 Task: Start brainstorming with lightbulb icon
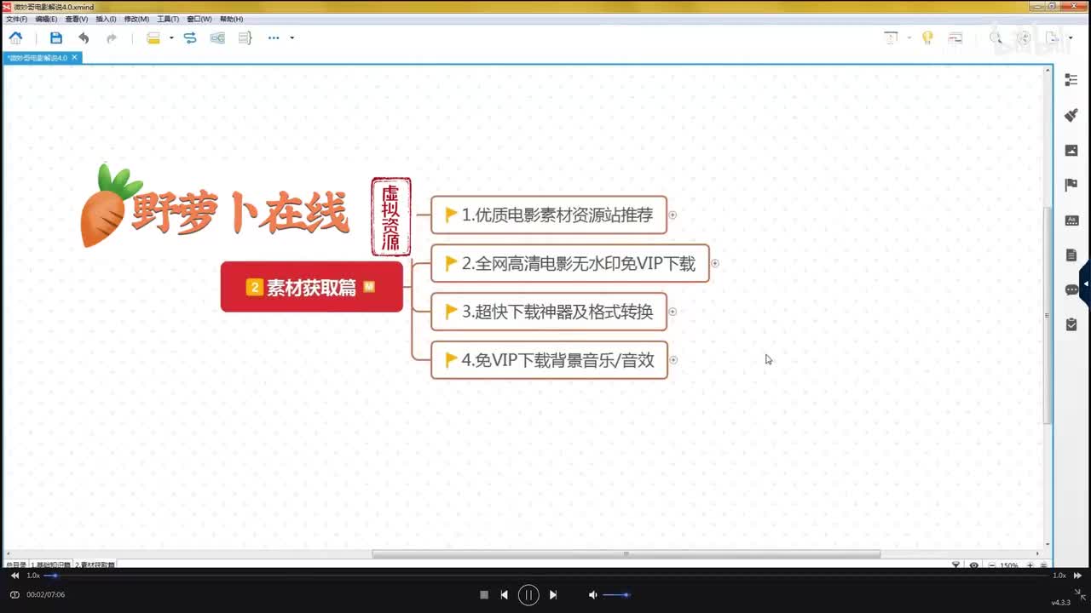point(927,37)
